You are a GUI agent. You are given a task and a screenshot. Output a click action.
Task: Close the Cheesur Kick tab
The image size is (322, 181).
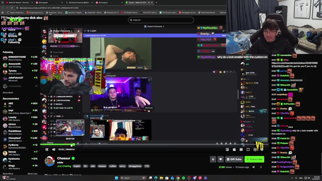point(152,3)
